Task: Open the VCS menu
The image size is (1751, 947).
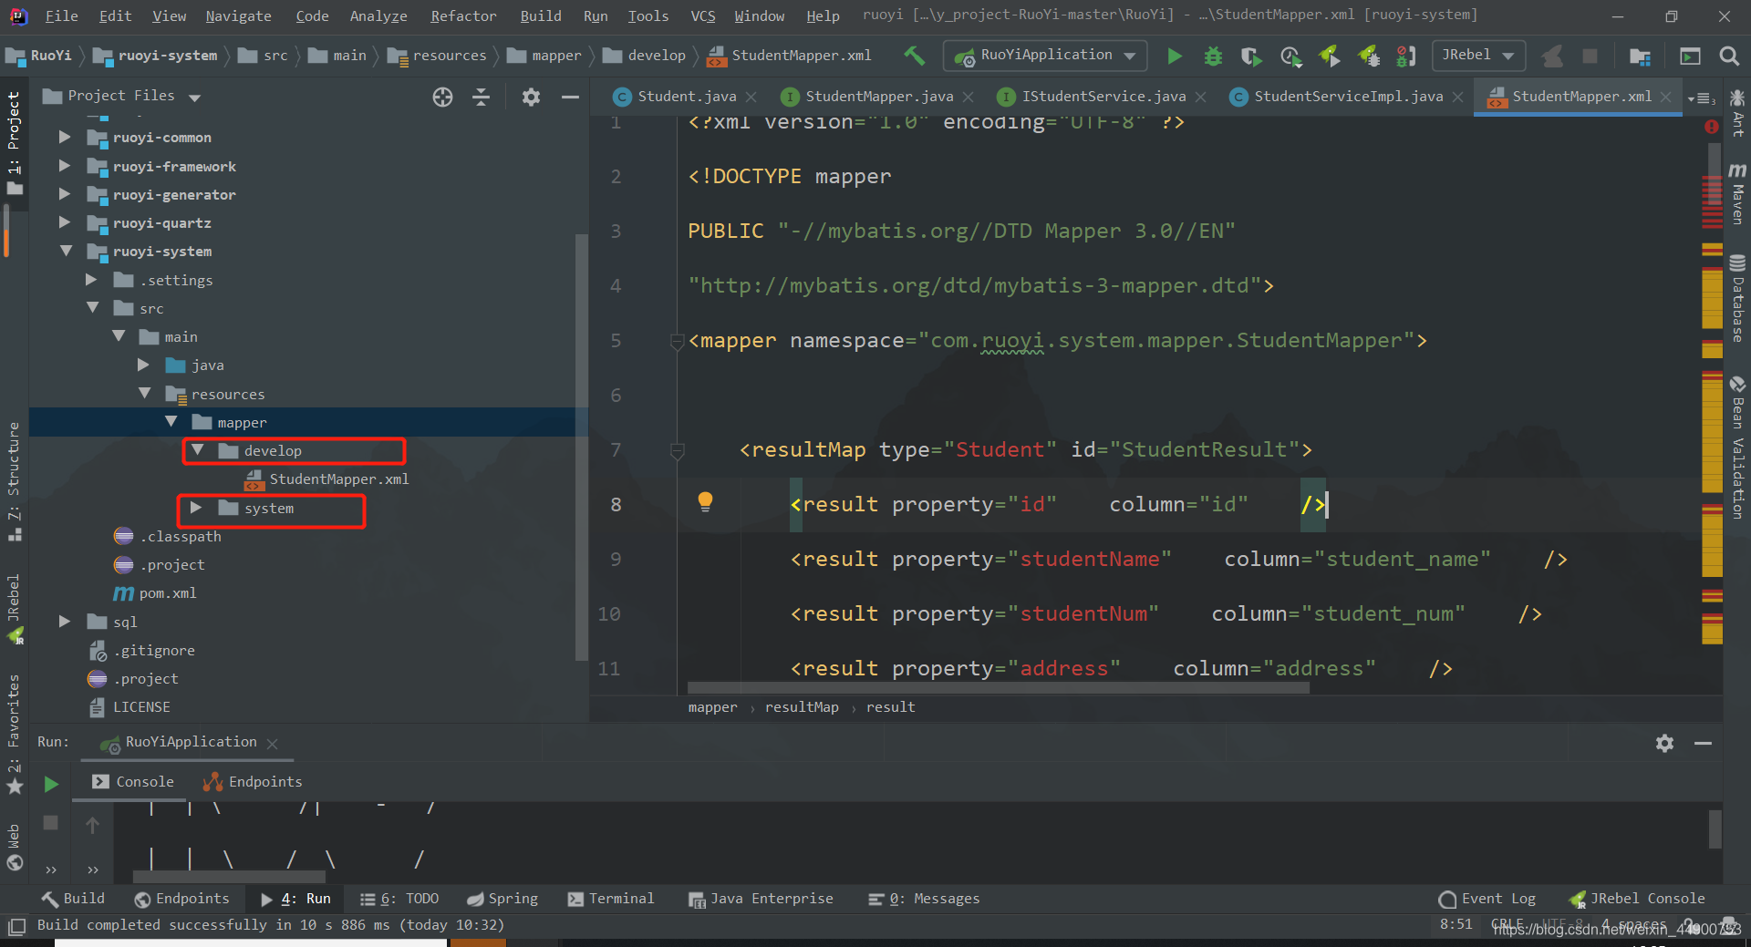Action: [x=702, y=16]
